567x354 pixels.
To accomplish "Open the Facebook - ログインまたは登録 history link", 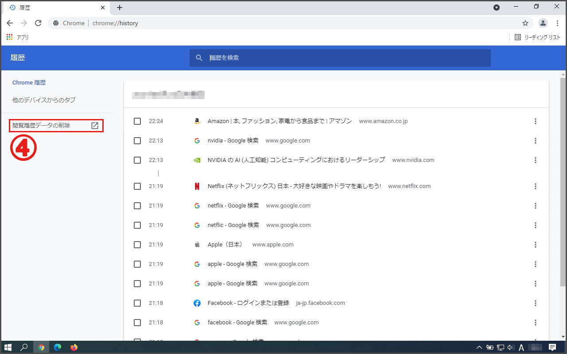I will pos(248,303).
